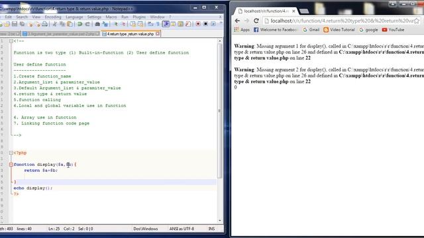Close the '4.return type ,return value.php' tab
424x238 pixels.
point(158,34)
